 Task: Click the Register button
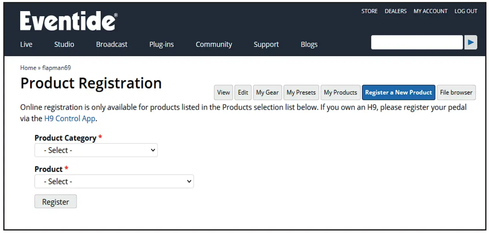55,202
